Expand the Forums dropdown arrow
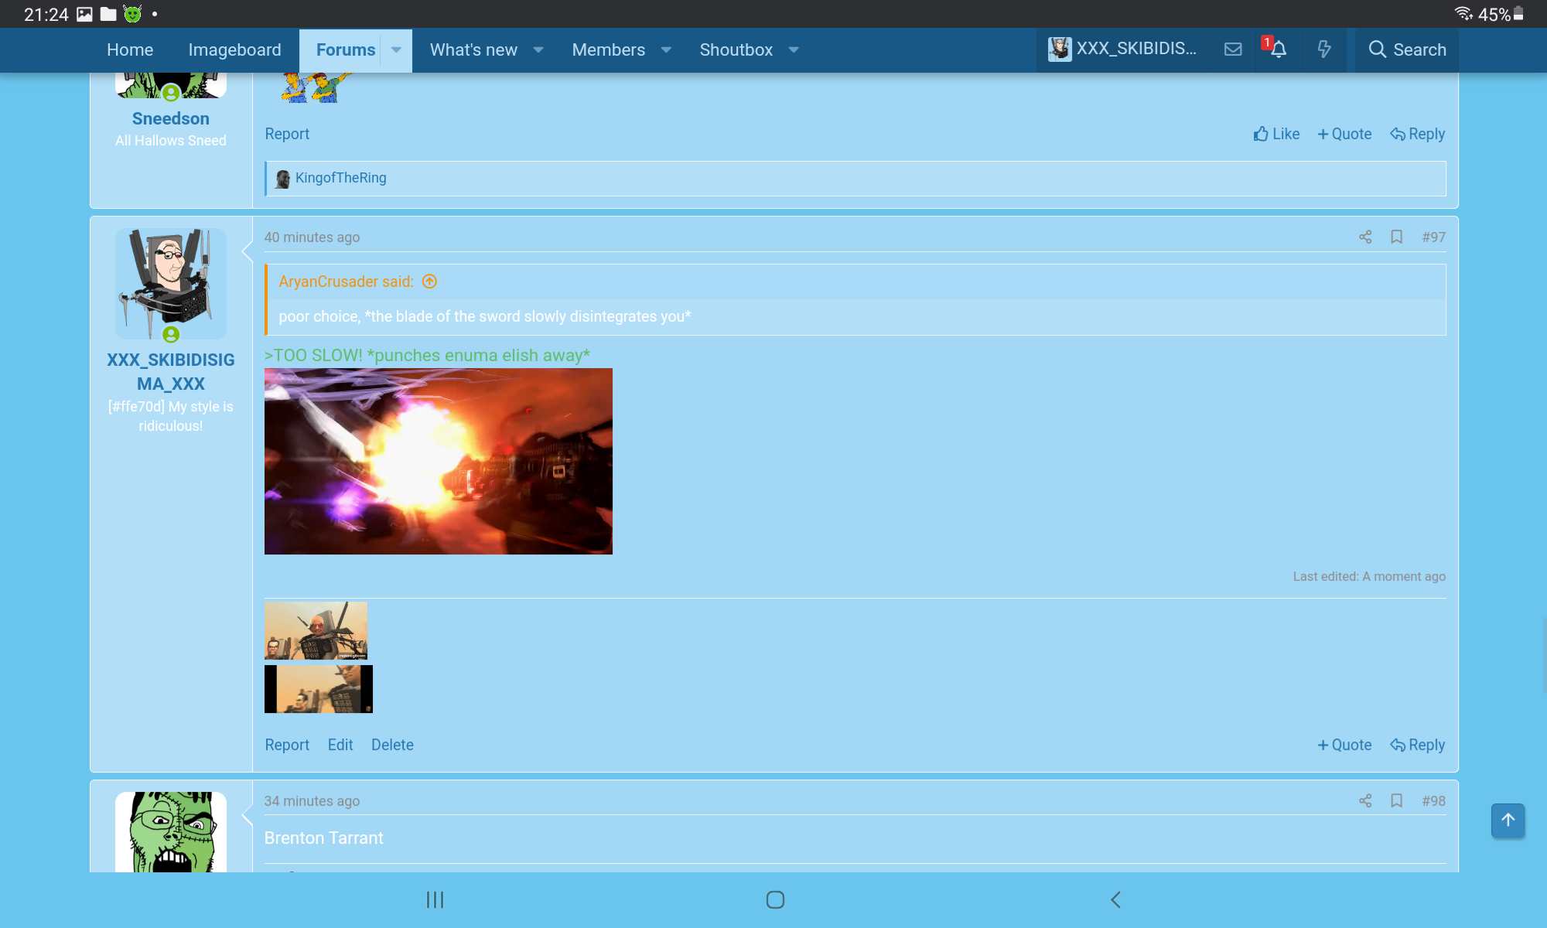 point(396,49)
